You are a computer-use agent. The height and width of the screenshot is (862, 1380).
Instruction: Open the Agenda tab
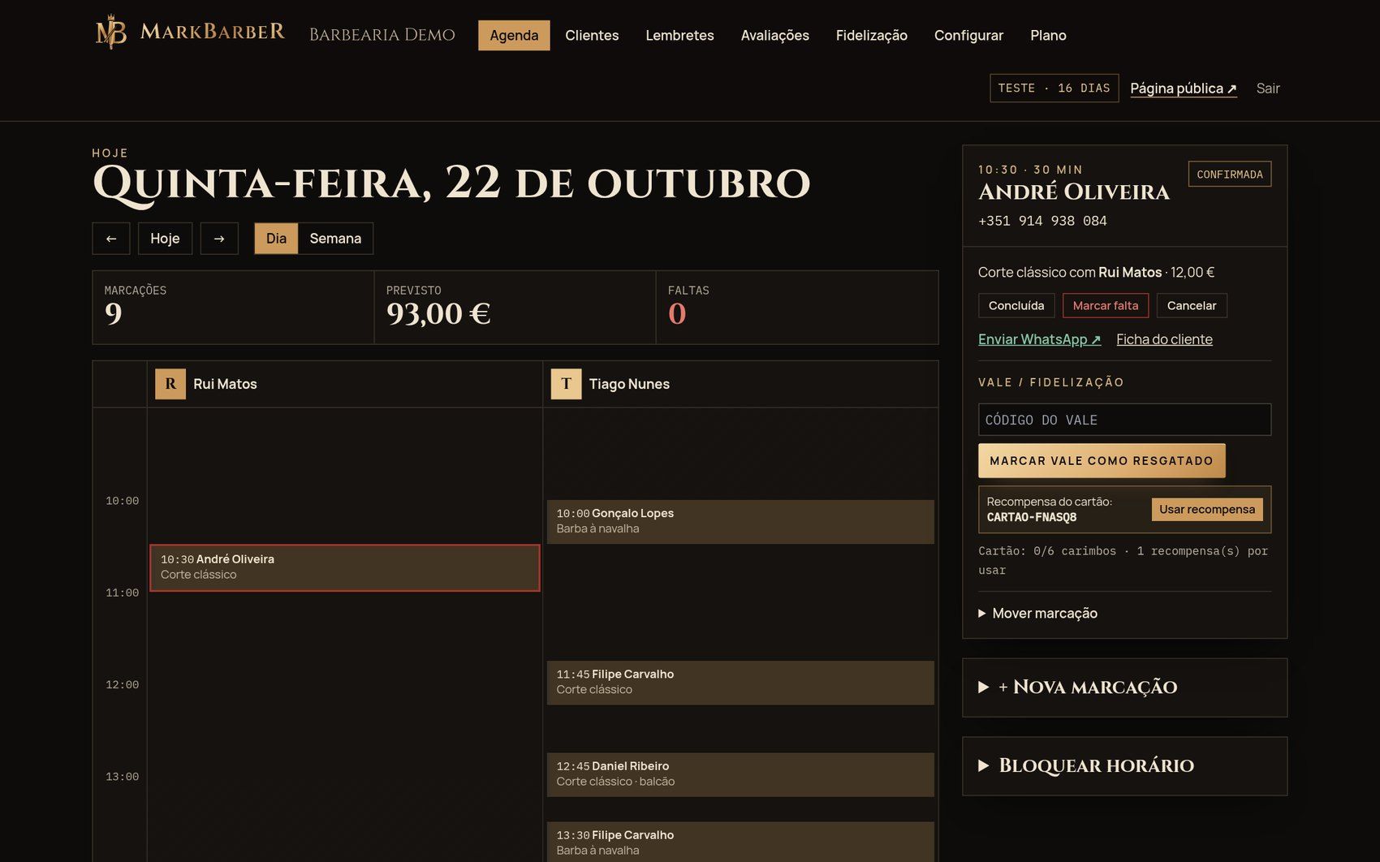coord(514,35)
